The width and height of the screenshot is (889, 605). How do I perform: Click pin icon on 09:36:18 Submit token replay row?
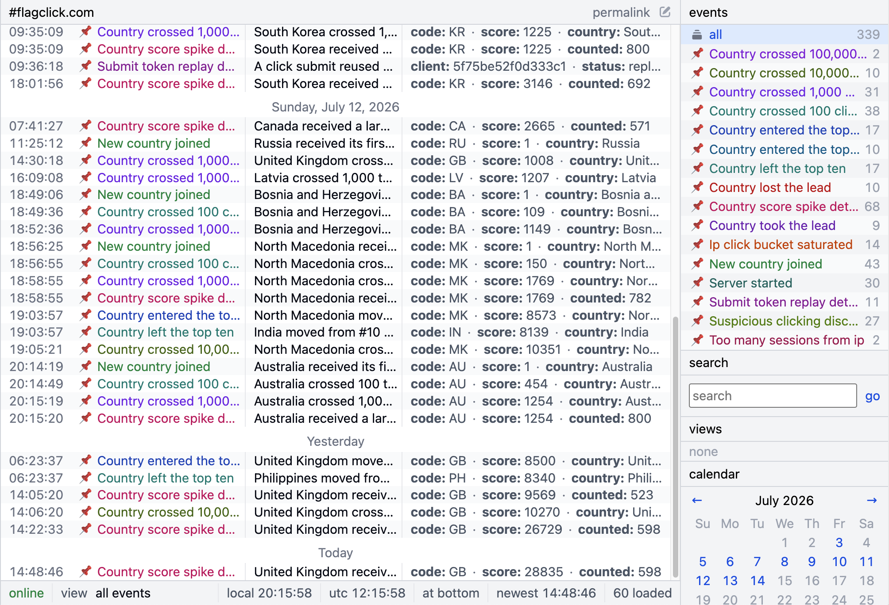coord(86,66)
